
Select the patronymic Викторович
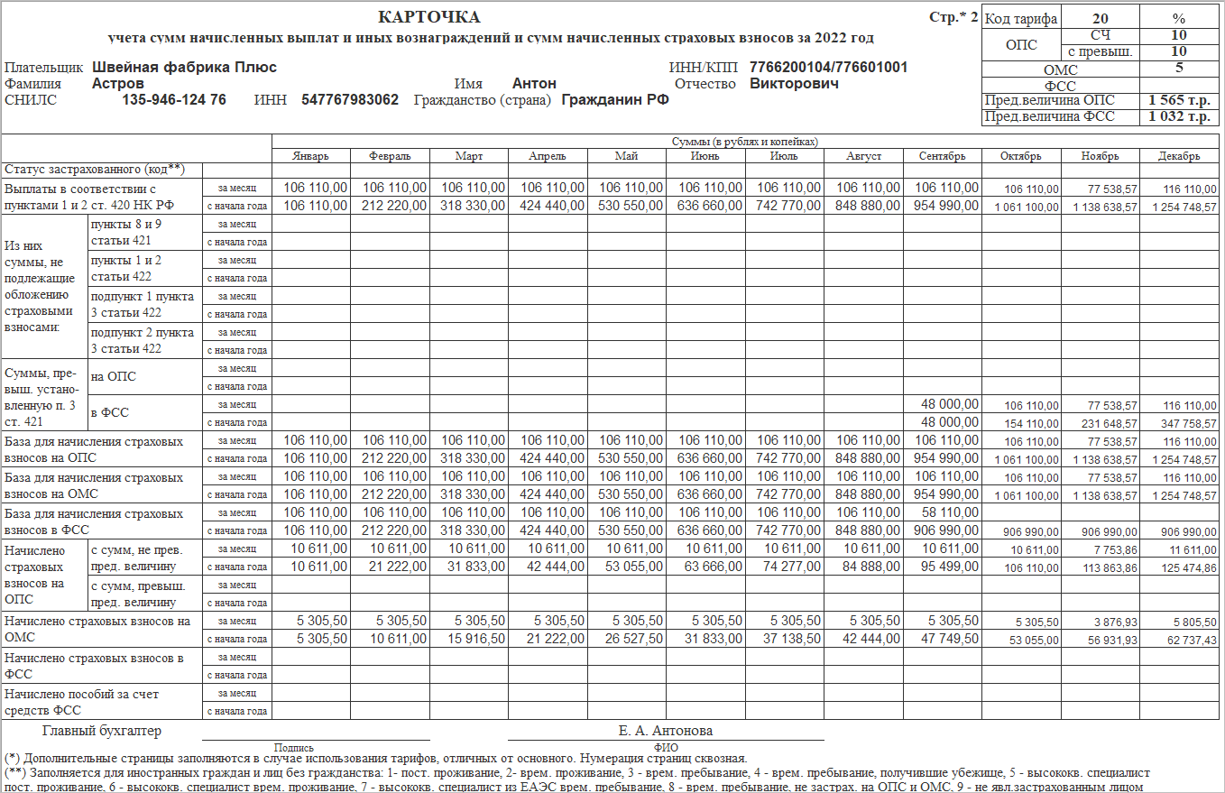point(795,84)
